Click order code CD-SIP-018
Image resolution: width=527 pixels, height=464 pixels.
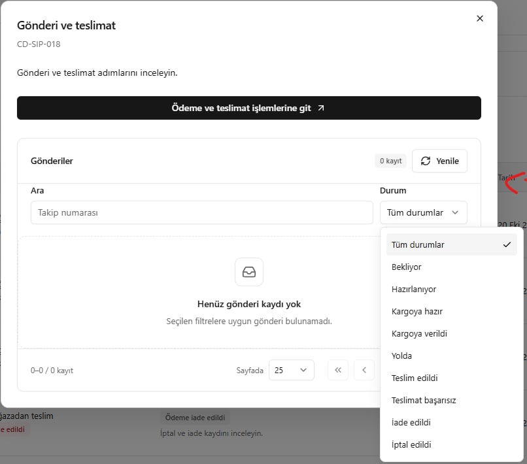(39, 44)
